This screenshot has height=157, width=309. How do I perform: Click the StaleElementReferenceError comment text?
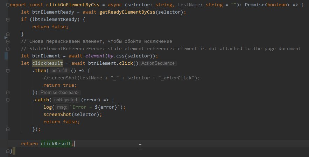tap(161, 49)
